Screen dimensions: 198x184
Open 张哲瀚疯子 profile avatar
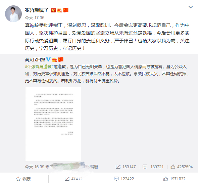click(13, 14)
